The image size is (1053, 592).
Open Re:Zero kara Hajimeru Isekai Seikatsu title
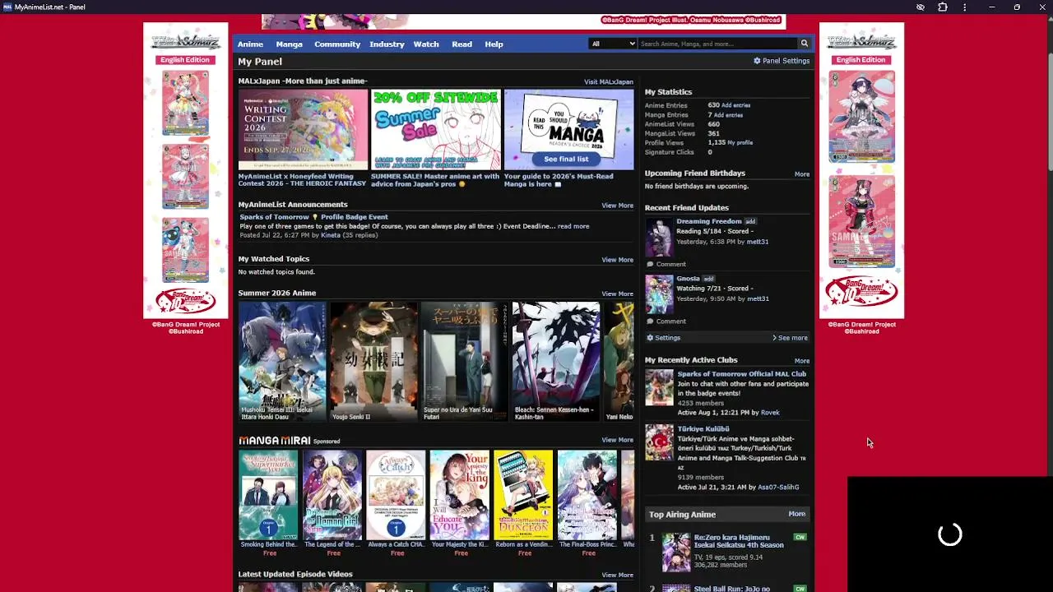pyautogui.click(x=739, y=541)
